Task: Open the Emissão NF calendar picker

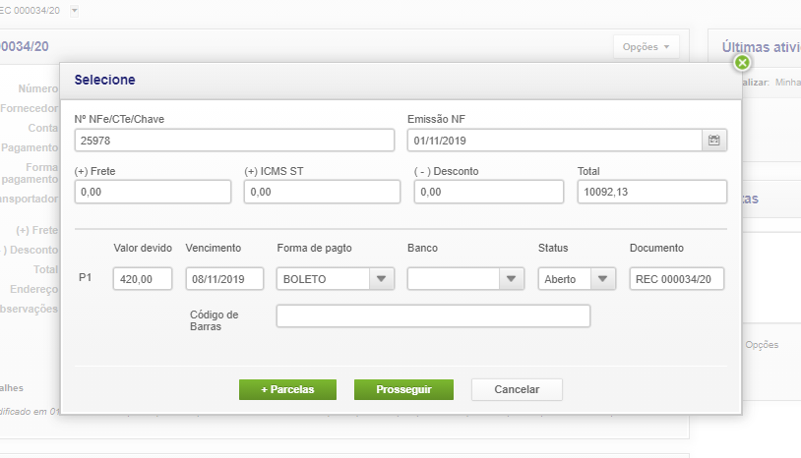Action: (714, 141)
